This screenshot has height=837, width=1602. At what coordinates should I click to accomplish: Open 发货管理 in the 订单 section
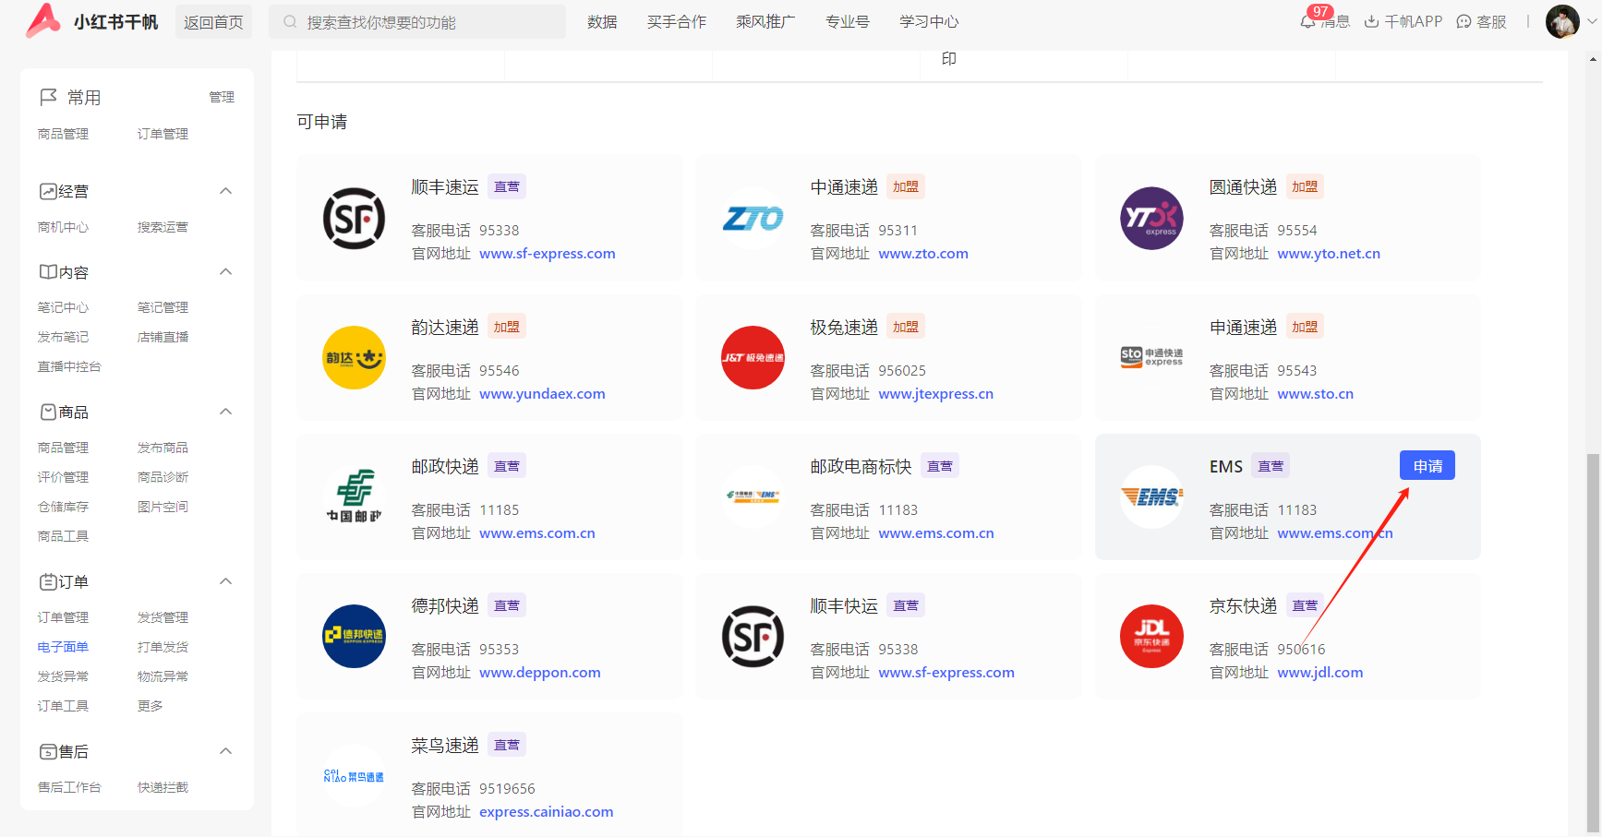[163, 617]
